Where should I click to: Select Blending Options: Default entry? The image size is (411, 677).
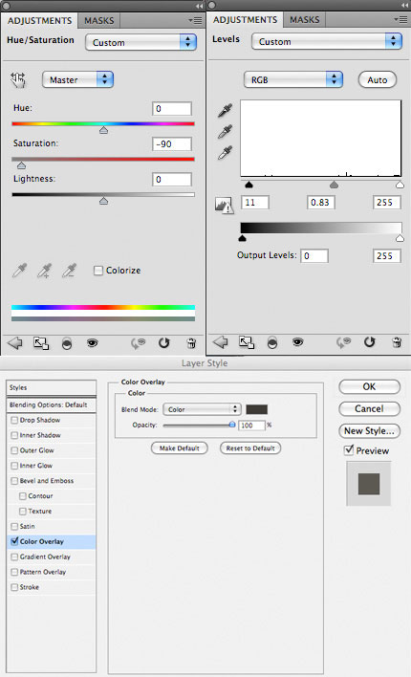pos(52,405)
